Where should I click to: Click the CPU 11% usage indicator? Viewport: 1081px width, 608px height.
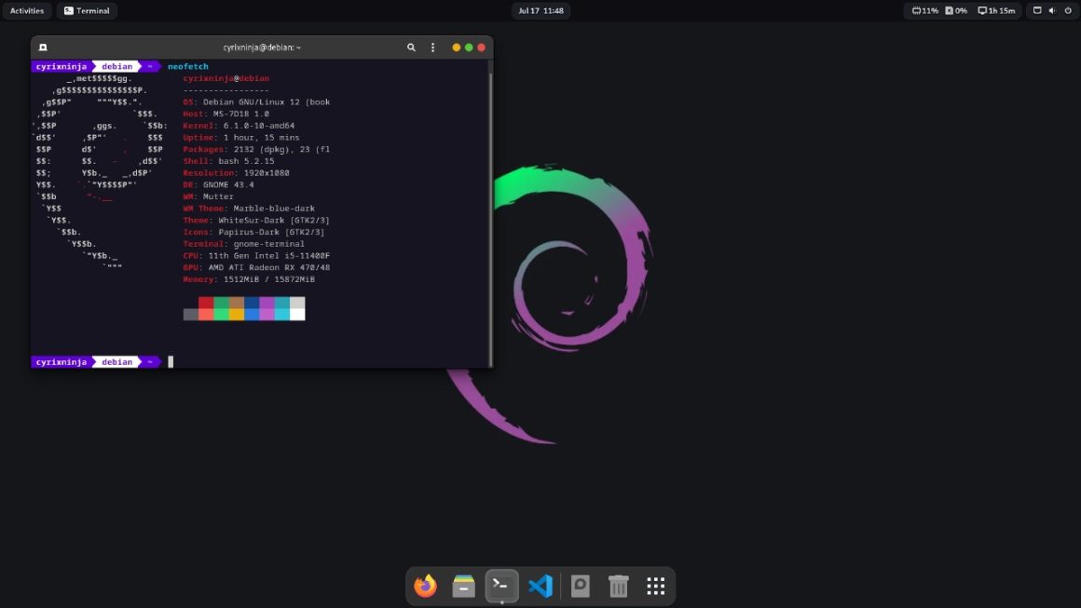click(924, 11)
